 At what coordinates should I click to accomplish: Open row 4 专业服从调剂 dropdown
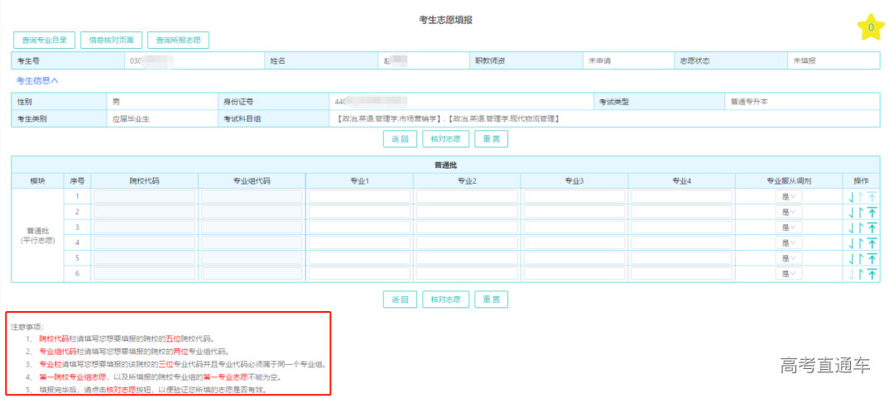pyautogui.click(x=788, y=243)
